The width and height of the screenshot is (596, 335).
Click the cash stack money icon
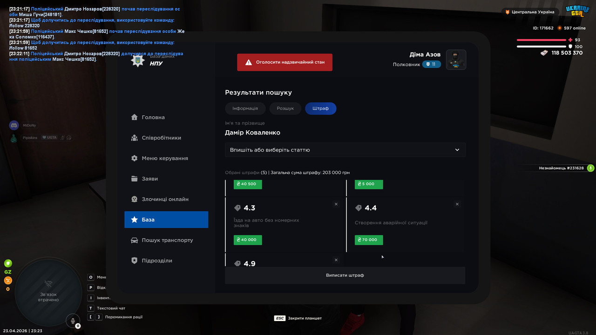click(544, 53)
